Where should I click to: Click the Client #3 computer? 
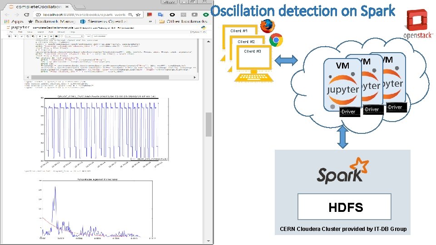[x=253, y=64]
